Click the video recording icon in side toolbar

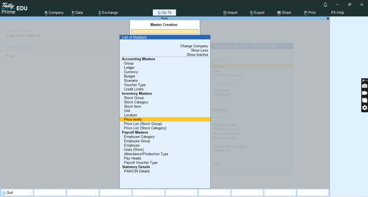pos(364,93)
